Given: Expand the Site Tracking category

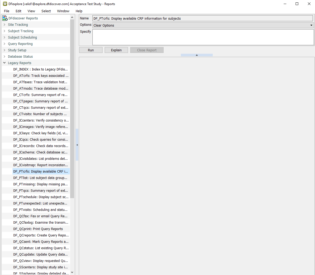Looking at the screenshot, I should tap(5, 25).
